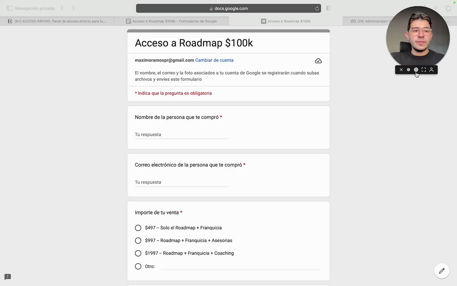Choose $1997 Roadmap + Franquicia + Coaching
This screenshot has width=457, height=286.
[x=138, y=253]
